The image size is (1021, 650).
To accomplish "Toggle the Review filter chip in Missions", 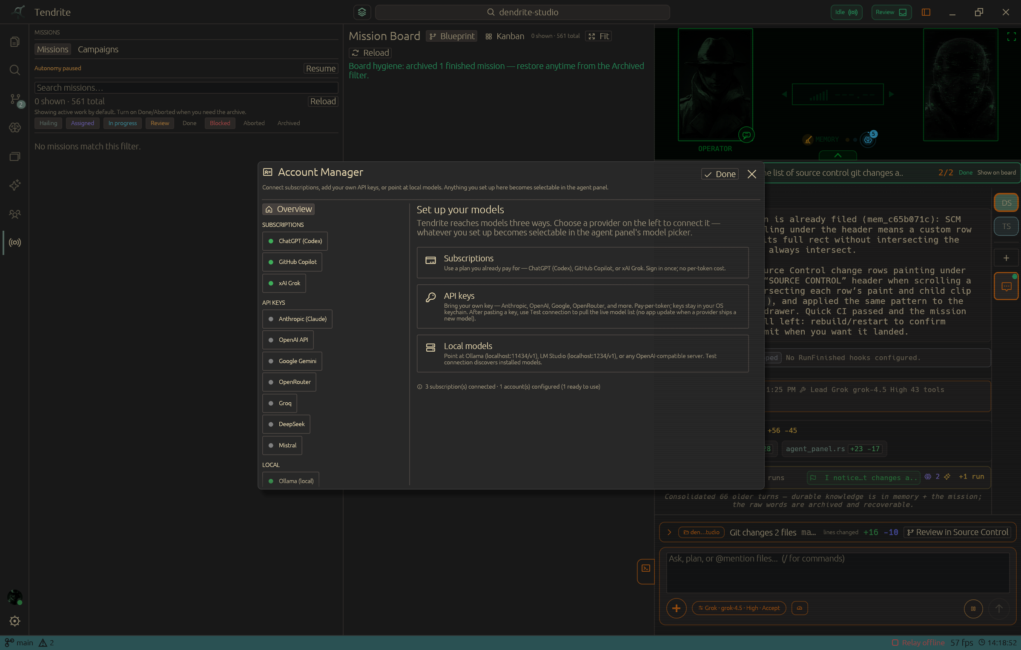I will (160, 123).
